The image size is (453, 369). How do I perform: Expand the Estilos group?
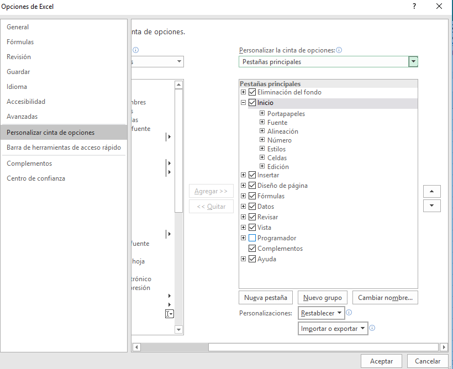point(262,149)
